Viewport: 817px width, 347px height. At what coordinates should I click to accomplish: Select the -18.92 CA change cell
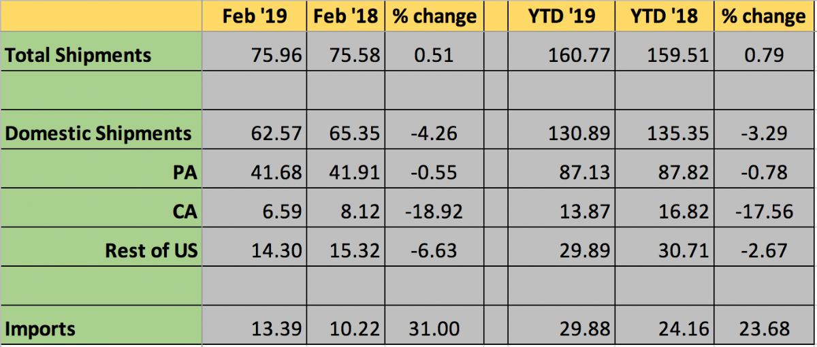point(432,212)
